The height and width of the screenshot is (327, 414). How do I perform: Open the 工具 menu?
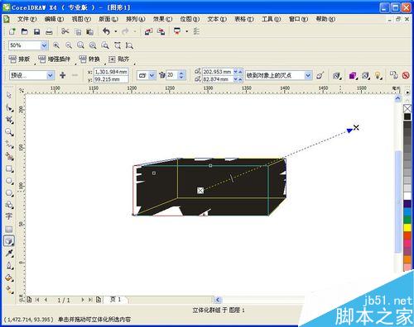click(272, 19)
